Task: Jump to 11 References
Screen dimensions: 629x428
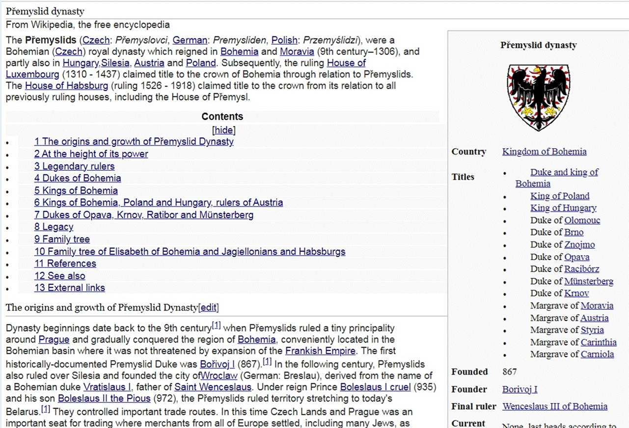Action: 65,263
